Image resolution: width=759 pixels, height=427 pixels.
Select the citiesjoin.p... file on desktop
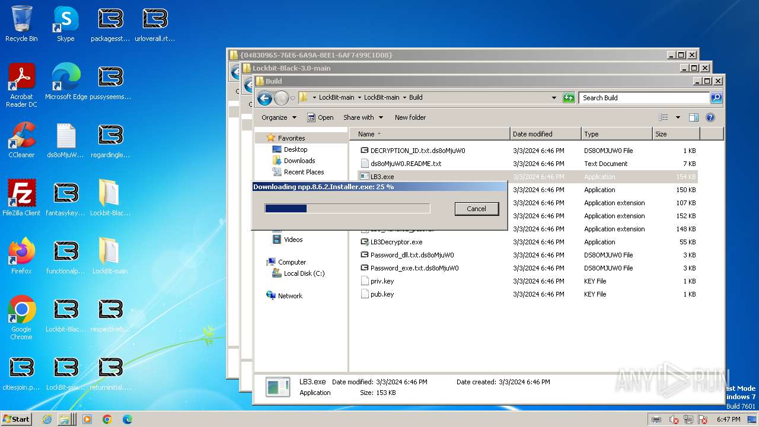click(21, 372)
